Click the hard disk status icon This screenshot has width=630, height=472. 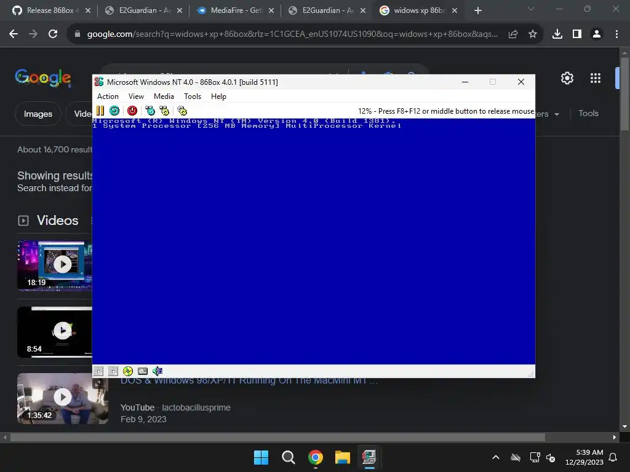143,371
